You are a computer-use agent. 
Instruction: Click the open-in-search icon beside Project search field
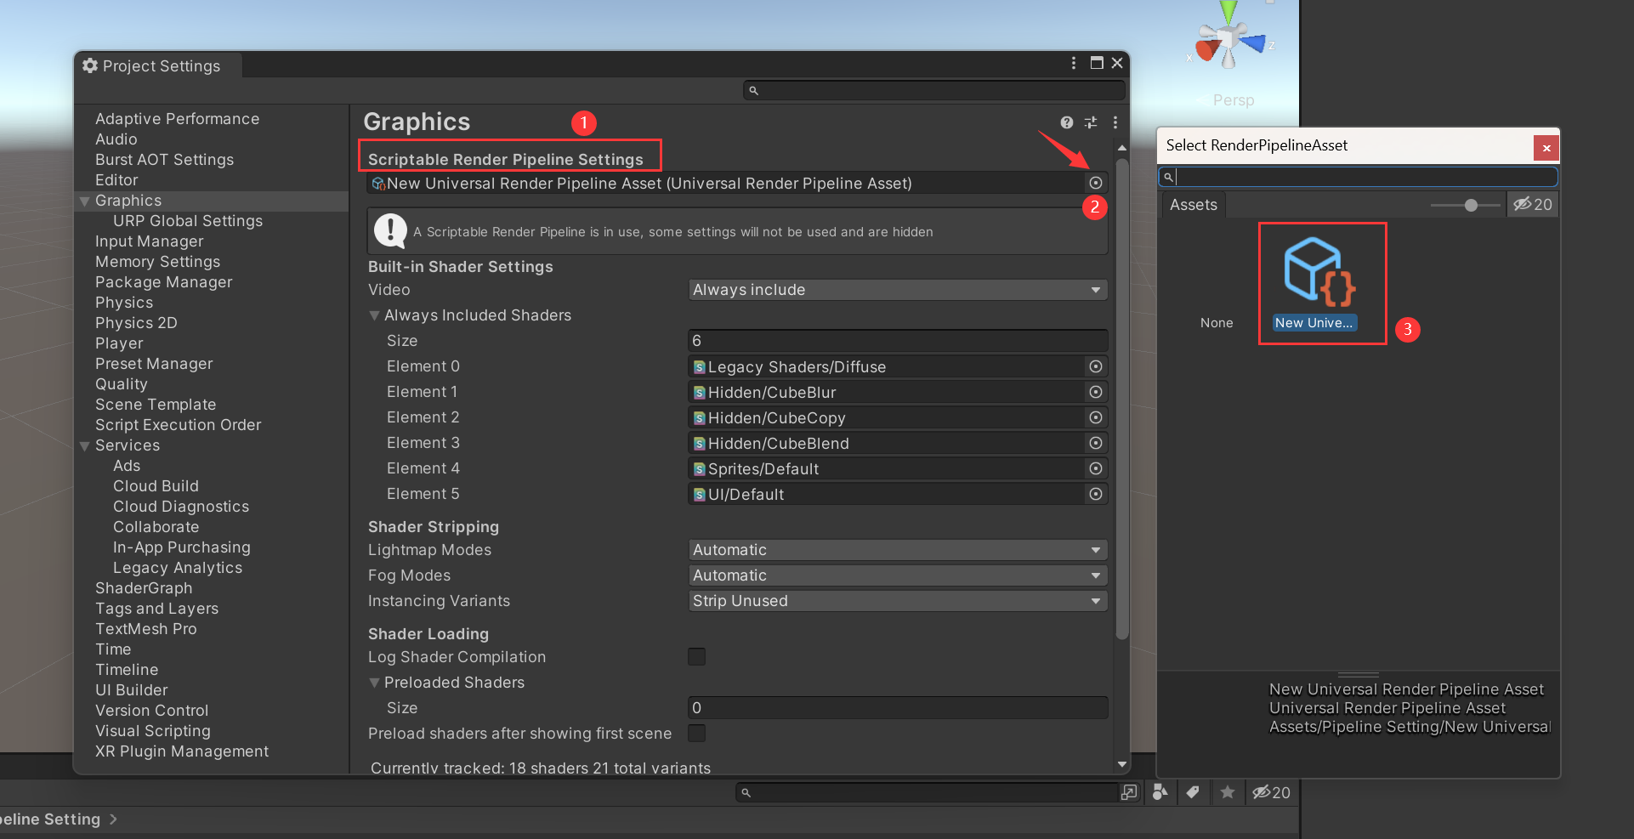1129,792
